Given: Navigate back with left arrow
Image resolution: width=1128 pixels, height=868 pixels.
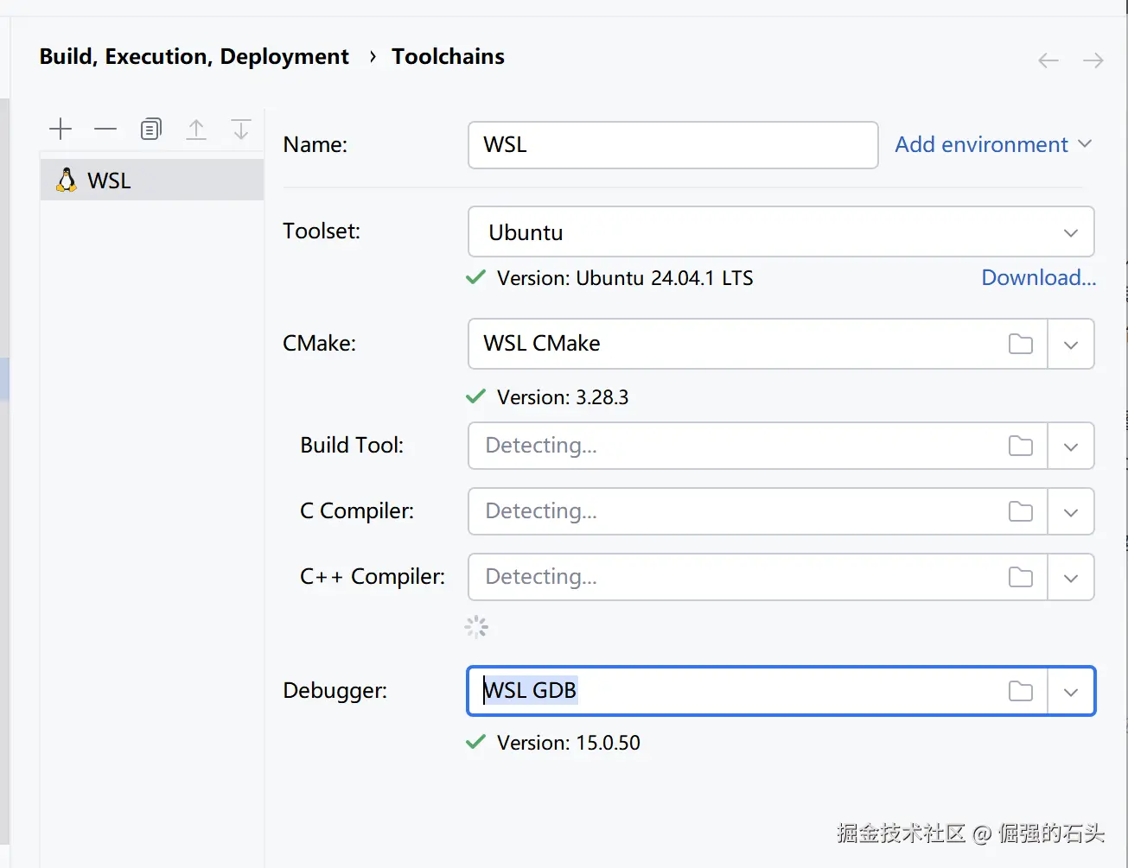Looking at the screenshot, I should (x=1048, y=60).
